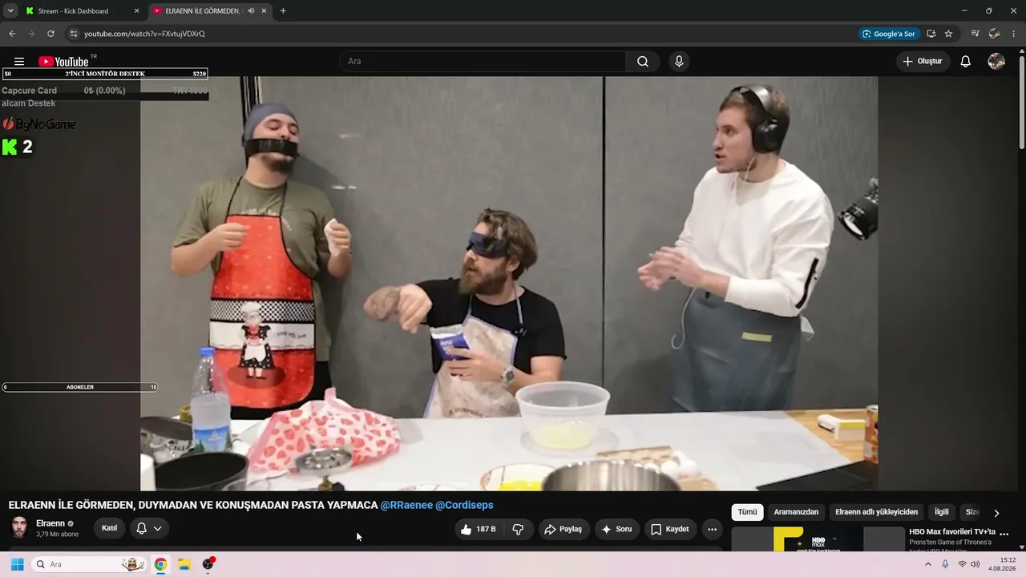Image resolution: width=1026 pixels, height=577 pixels.
Task: Click the search magnifier button
Action: pyautogui.click(x=643, y=62)
